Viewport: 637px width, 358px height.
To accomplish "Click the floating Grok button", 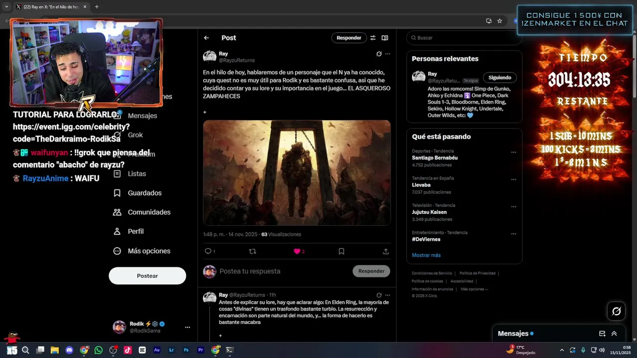I will pyautogui.click(x=616, y=311).
